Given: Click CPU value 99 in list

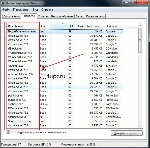Looking at the screenshot, I should click(70, 31).
